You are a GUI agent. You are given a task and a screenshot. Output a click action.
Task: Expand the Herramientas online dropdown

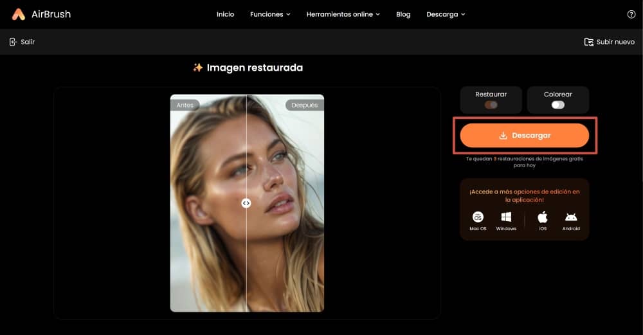click(343, 14)
